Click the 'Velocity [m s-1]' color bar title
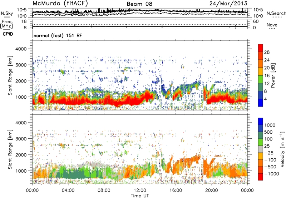The width and height of the screenshot is (286, 198). (x=282, y=149)
